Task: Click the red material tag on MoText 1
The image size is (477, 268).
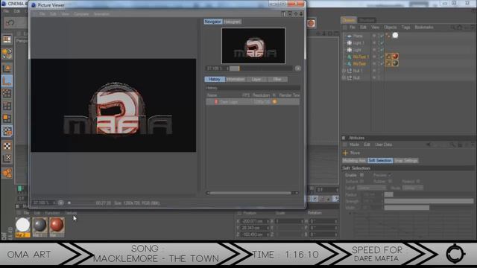Action: [x=395, y=57]
